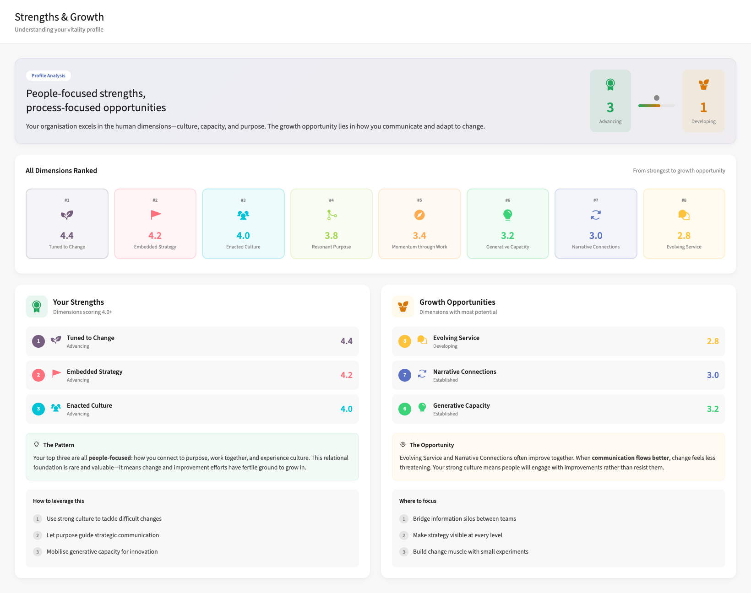Click the target icon beside The Opportunity
The image size is (751, 593).
point(403,444)
